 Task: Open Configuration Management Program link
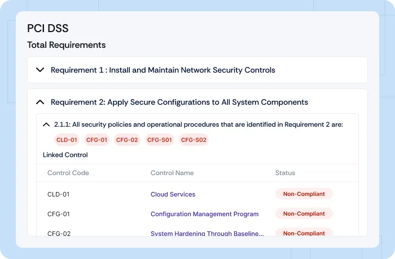click(x=204, y=214)
